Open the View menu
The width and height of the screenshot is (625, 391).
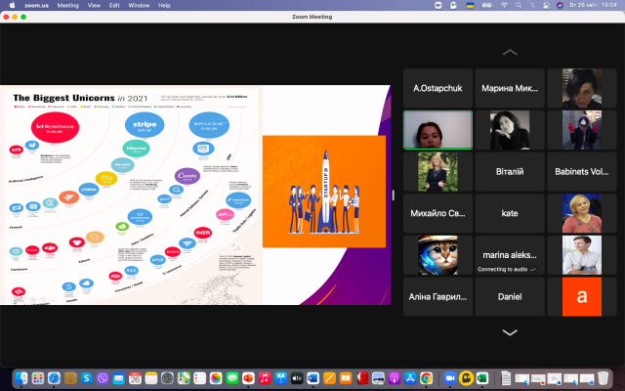94,5
